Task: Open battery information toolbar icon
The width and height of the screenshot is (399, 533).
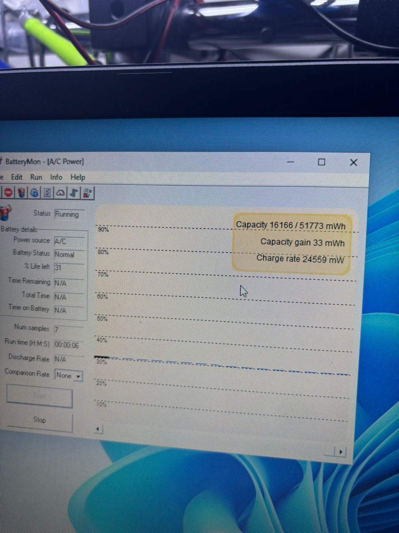Action: click(22, 192)
